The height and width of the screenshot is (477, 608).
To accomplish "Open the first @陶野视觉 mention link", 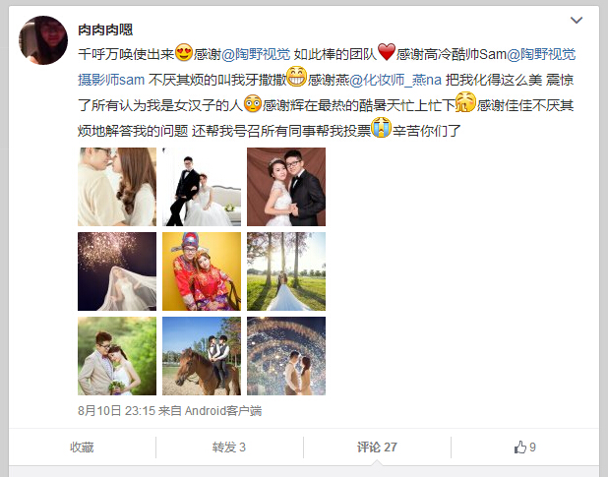I will coord(256,54).
